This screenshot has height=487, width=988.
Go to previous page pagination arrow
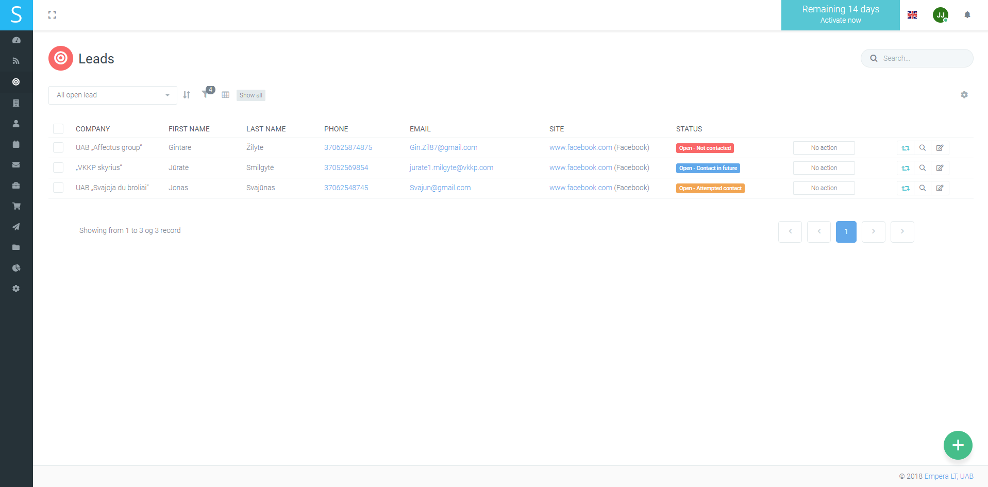point(819,232)
